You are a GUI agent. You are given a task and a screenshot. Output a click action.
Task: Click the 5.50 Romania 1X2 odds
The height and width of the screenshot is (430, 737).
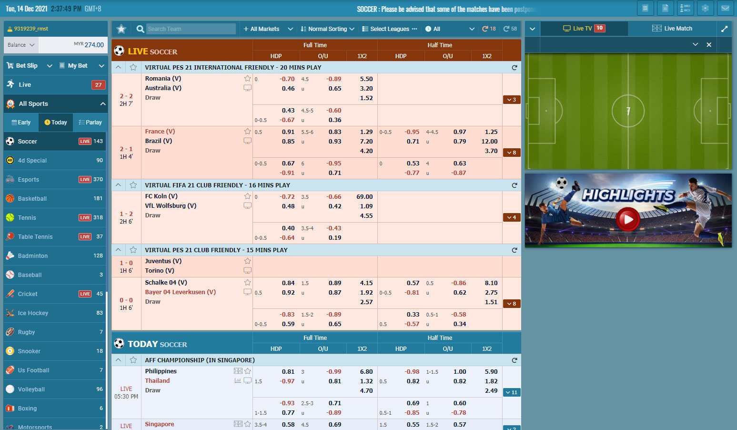(366, 79)
